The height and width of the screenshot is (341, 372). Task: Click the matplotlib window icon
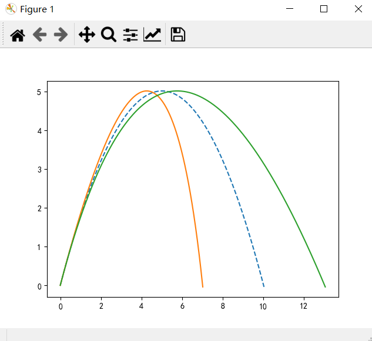point(11,9)
